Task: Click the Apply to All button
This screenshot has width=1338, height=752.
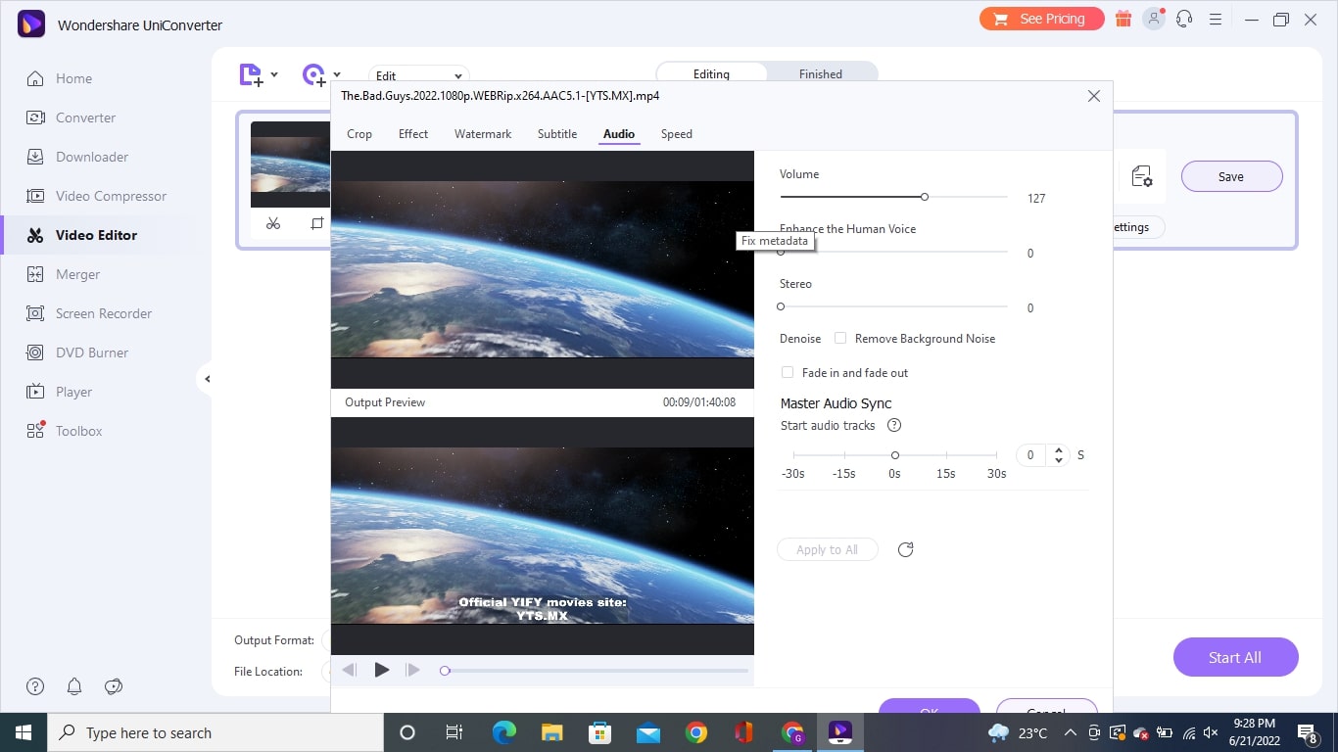Action: [x=827, y=549]
